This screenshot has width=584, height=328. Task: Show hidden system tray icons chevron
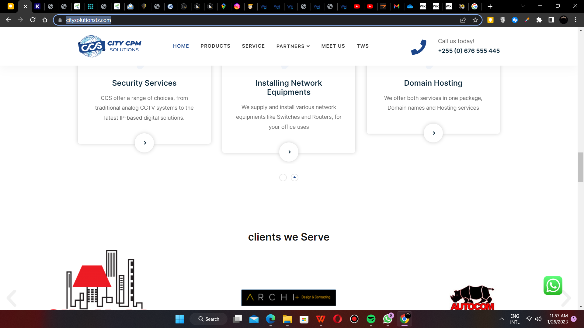pos(502,319)
